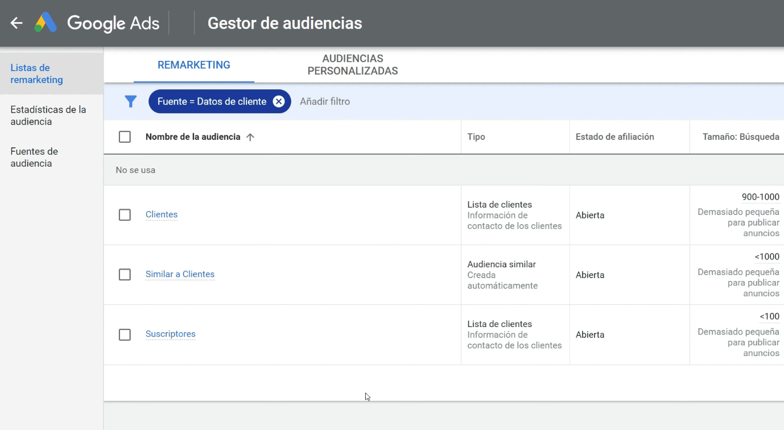Click 'Abierta' status in the Suscriptores row
This screenshot has height=430, width=784.
coord(590,334)
